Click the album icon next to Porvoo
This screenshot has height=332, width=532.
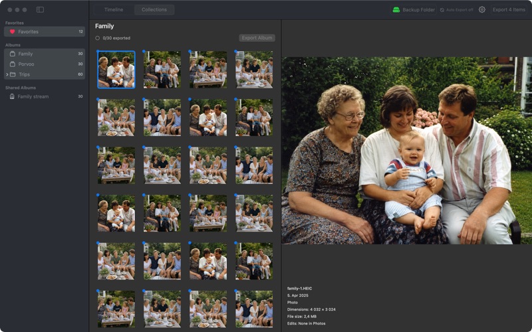pos(13,64)
